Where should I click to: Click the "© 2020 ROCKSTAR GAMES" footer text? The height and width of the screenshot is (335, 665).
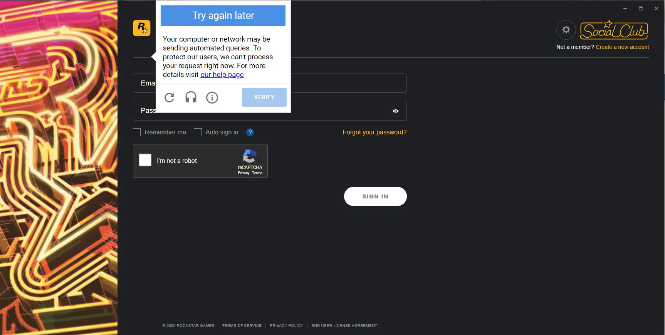(188, 326)
